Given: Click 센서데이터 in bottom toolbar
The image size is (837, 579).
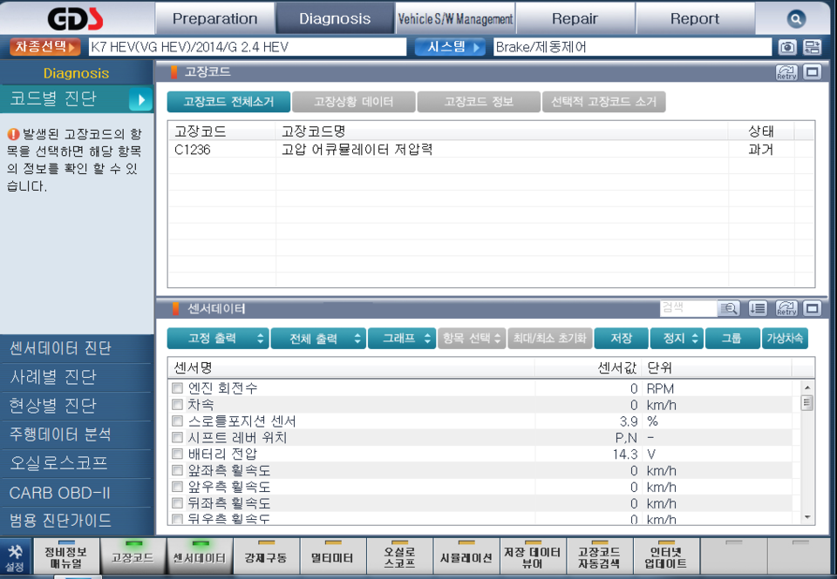Looking at the screenshot, I should pyautogui.click(x=200, y=556).
